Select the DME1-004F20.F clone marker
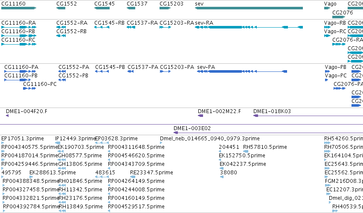Image resolution: width=363 pixels, height=213 pixels. pyautogui.click(x=7, y=116)
